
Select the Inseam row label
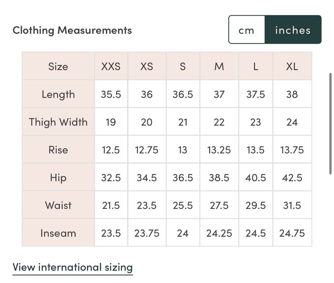coord(58,233)
